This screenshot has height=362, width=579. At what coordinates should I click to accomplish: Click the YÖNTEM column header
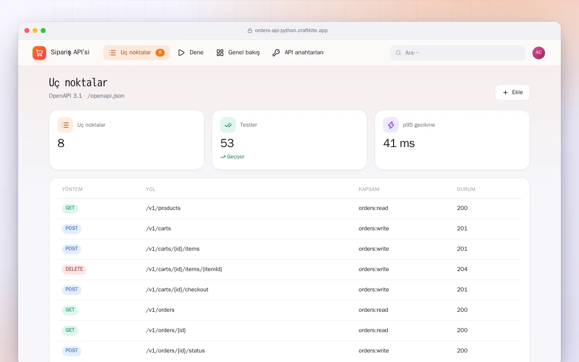click(x=72, y=190)
